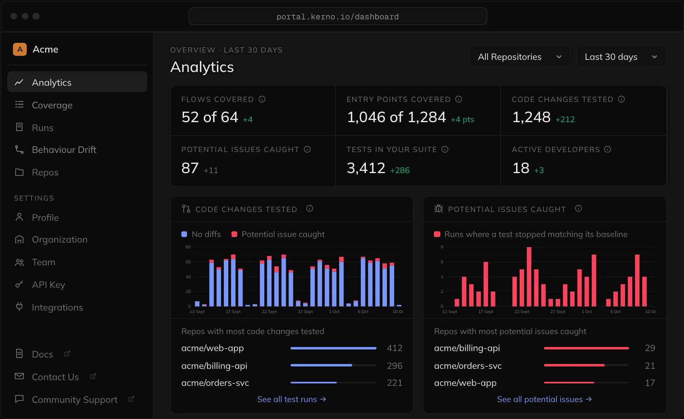Click acme/billing-api in code changes list
This screenshot has width=684, height=419.
(214, 366)
